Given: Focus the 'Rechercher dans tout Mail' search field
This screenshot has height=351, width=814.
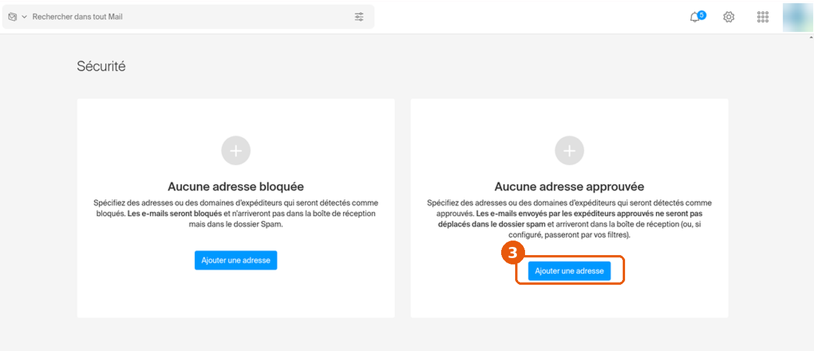Looking at the screenshot, I should click(x=189, y=17).
